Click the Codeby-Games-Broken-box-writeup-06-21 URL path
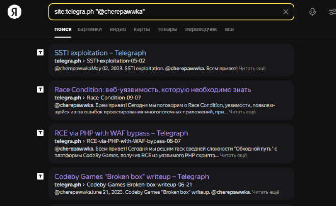 tap(139, 185)
